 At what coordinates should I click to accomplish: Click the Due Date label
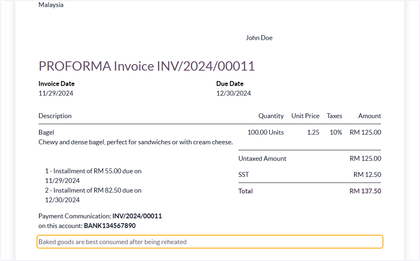tap(230, 84)
